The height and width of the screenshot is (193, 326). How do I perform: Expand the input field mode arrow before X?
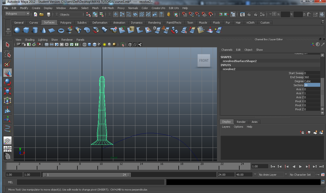point(270,14)
